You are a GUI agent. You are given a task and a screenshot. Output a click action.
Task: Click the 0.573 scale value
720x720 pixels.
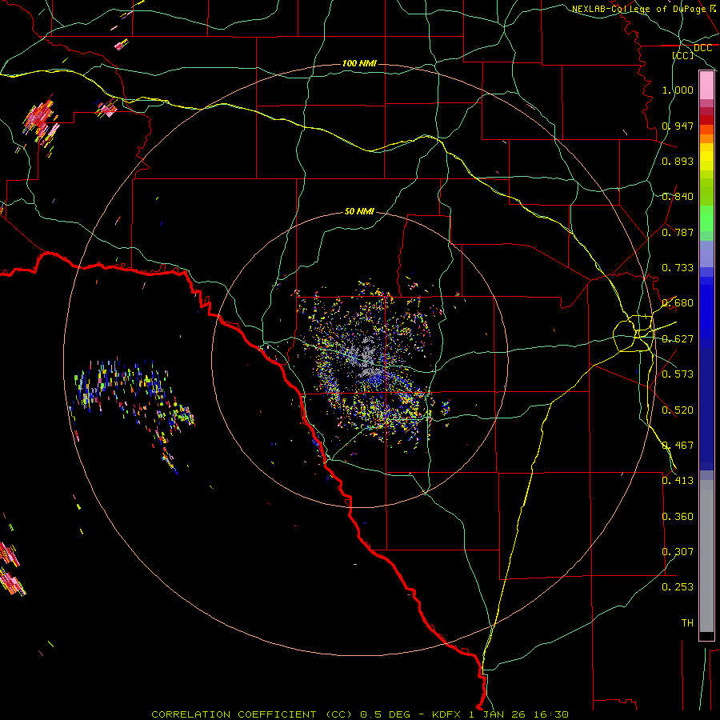tap(678, 374)
